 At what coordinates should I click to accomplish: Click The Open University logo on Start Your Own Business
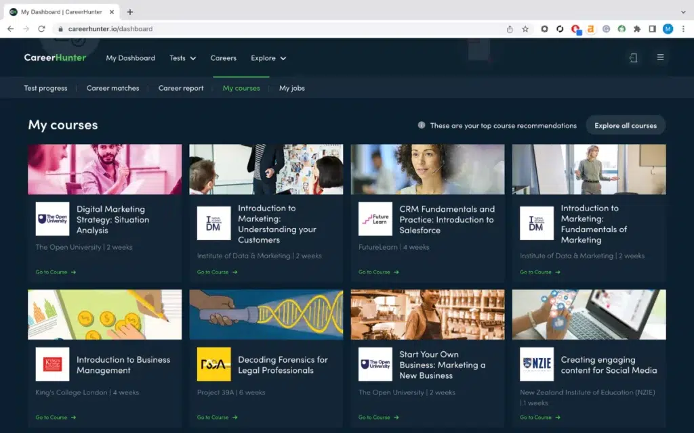coord(375,364)
